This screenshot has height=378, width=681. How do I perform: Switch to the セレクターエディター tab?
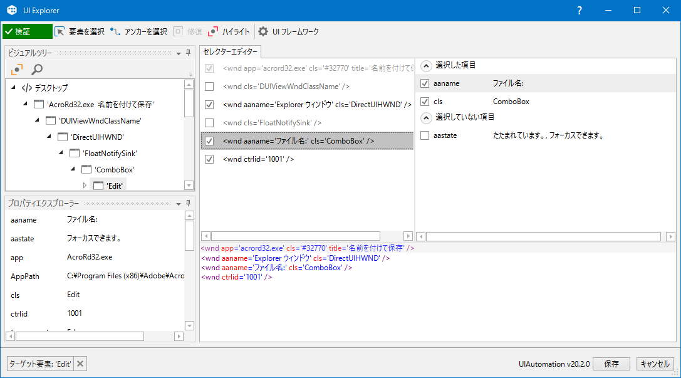pyautogui.click(x=230, y=51)
